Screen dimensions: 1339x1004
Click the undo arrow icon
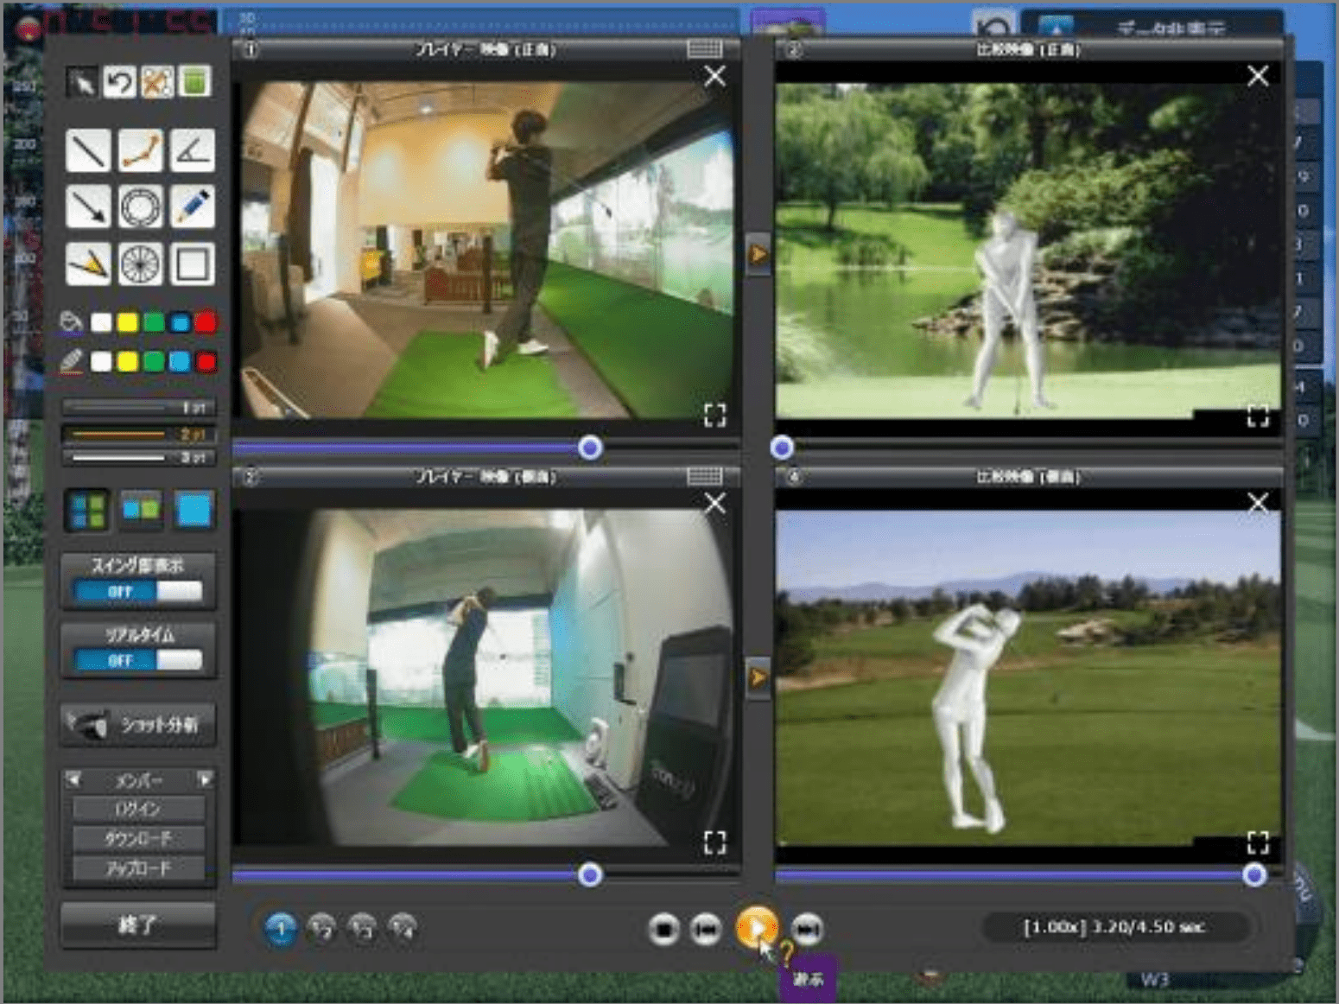[x=119, y=82]
